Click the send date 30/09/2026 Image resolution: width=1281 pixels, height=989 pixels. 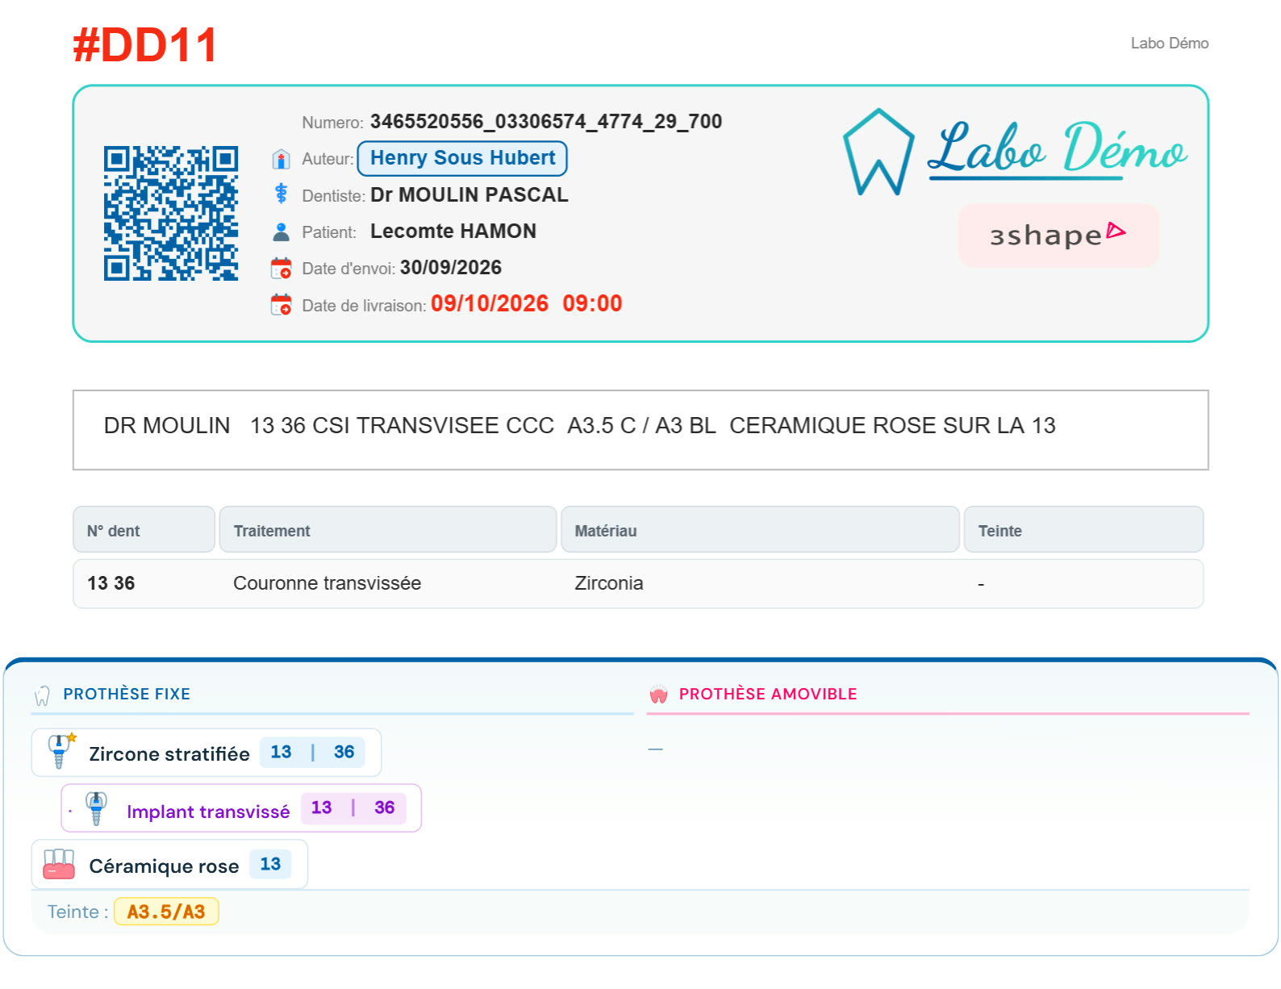point(451,267)
